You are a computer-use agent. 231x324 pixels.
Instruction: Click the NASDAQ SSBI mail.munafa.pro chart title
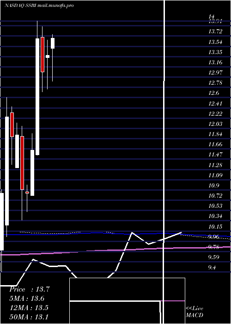[39, 6]
